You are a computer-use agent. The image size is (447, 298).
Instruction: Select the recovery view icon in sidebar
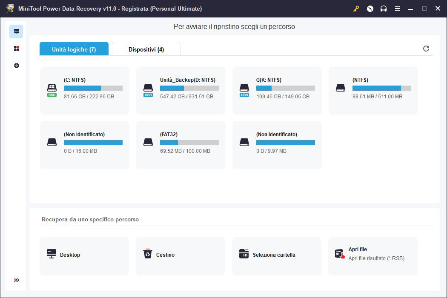(17, 32)
